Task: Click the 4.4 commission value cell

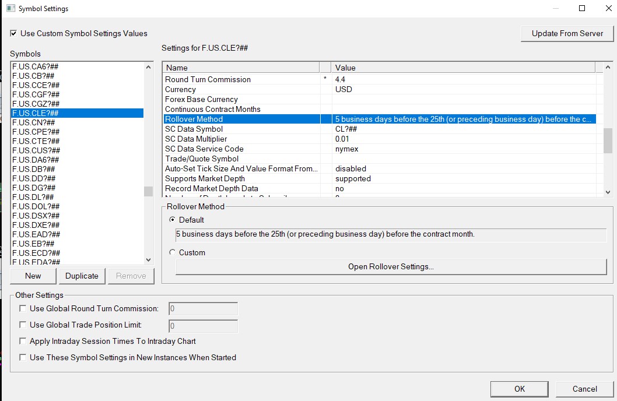Action: [464, 79]
